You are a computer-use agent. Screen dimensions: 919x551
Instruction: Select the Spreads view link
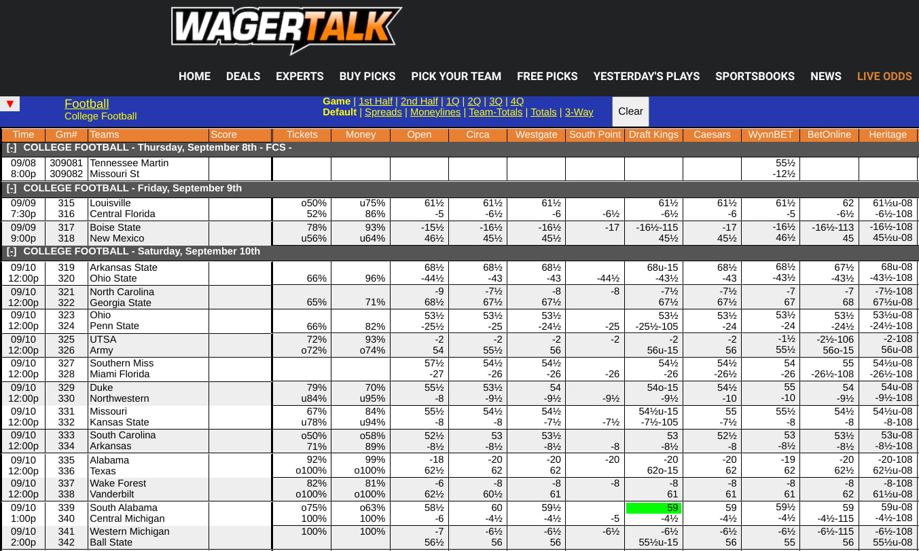pyautogui.click(x=383, y=112)
